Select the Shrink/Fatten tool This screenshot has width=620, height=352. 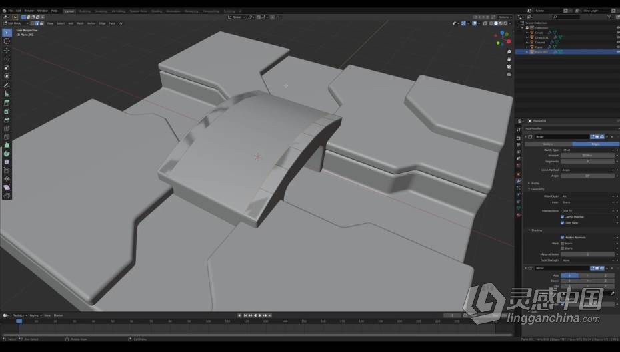(x=7, y=179)
